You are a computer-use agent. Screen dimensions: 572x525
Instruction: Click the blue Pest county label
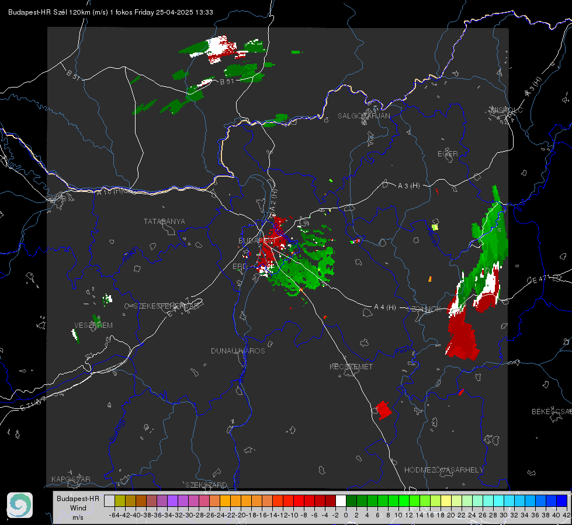coord(403,351)
